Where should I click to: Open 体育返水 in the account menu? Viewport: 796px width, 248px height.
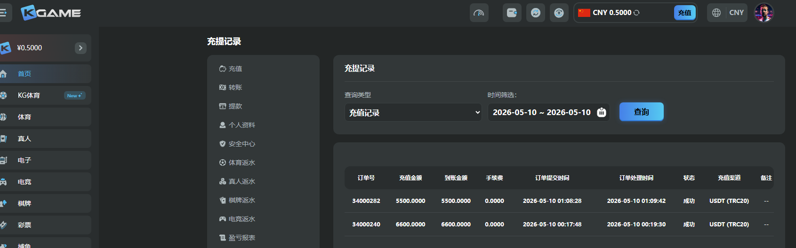[237, 163]
